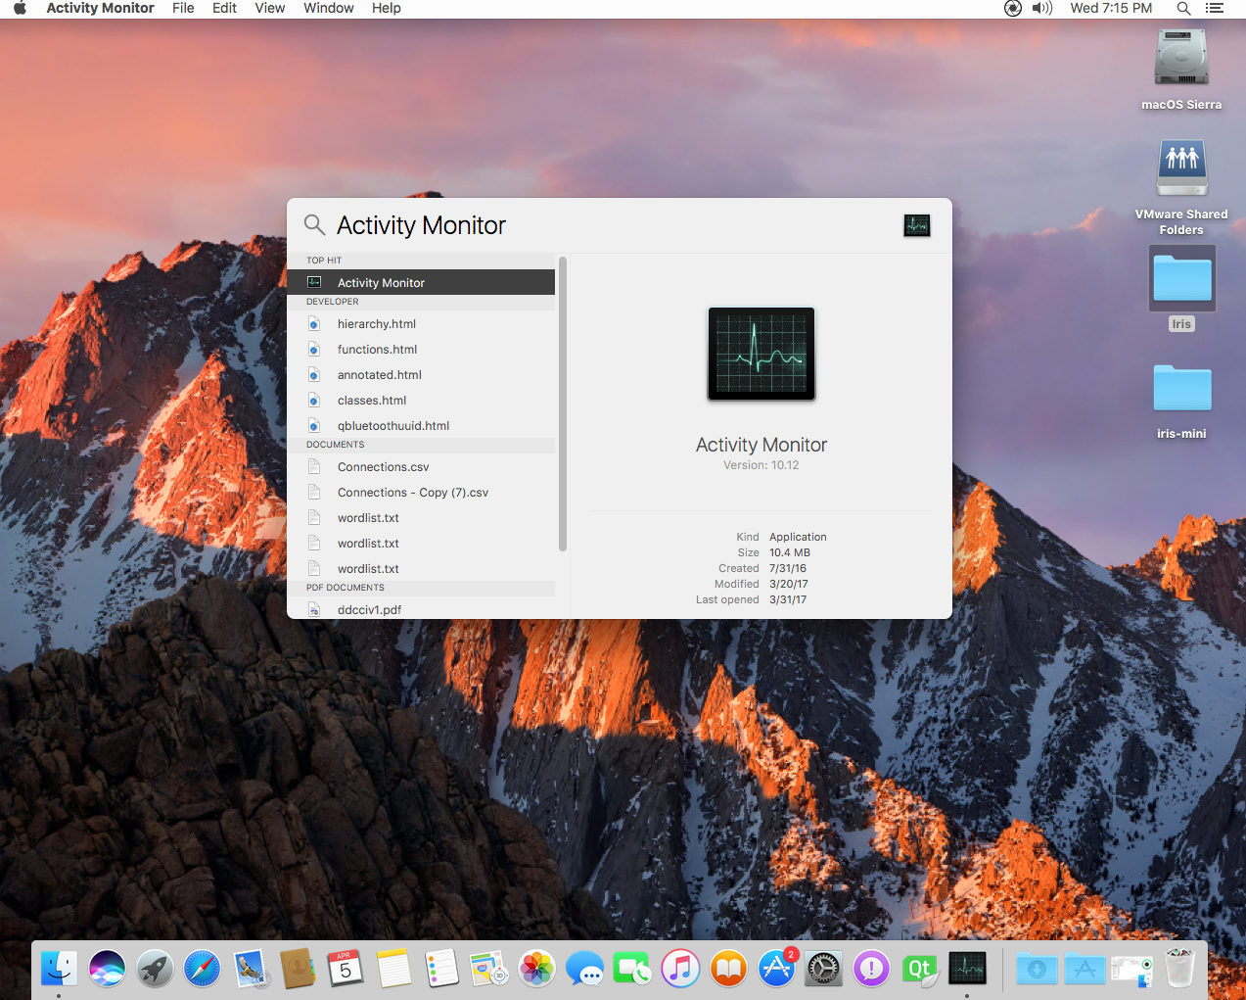Select classes.html in Spotlight results
Image resolution: width=1246 pixels, height=1000 pixels.
[x=421, y=400]
